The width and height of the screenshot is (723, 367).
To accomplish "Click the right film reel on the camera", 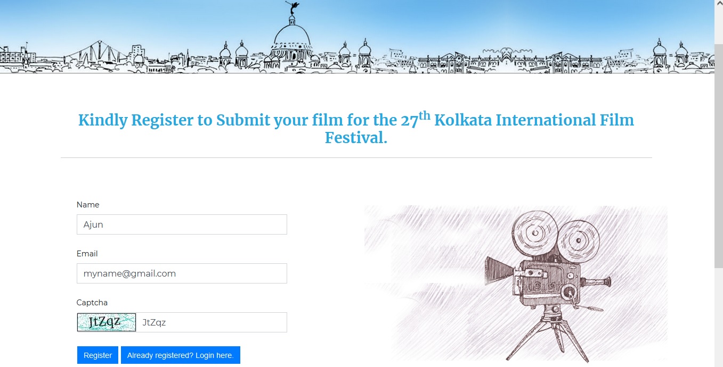I will [x=576, y=243].
